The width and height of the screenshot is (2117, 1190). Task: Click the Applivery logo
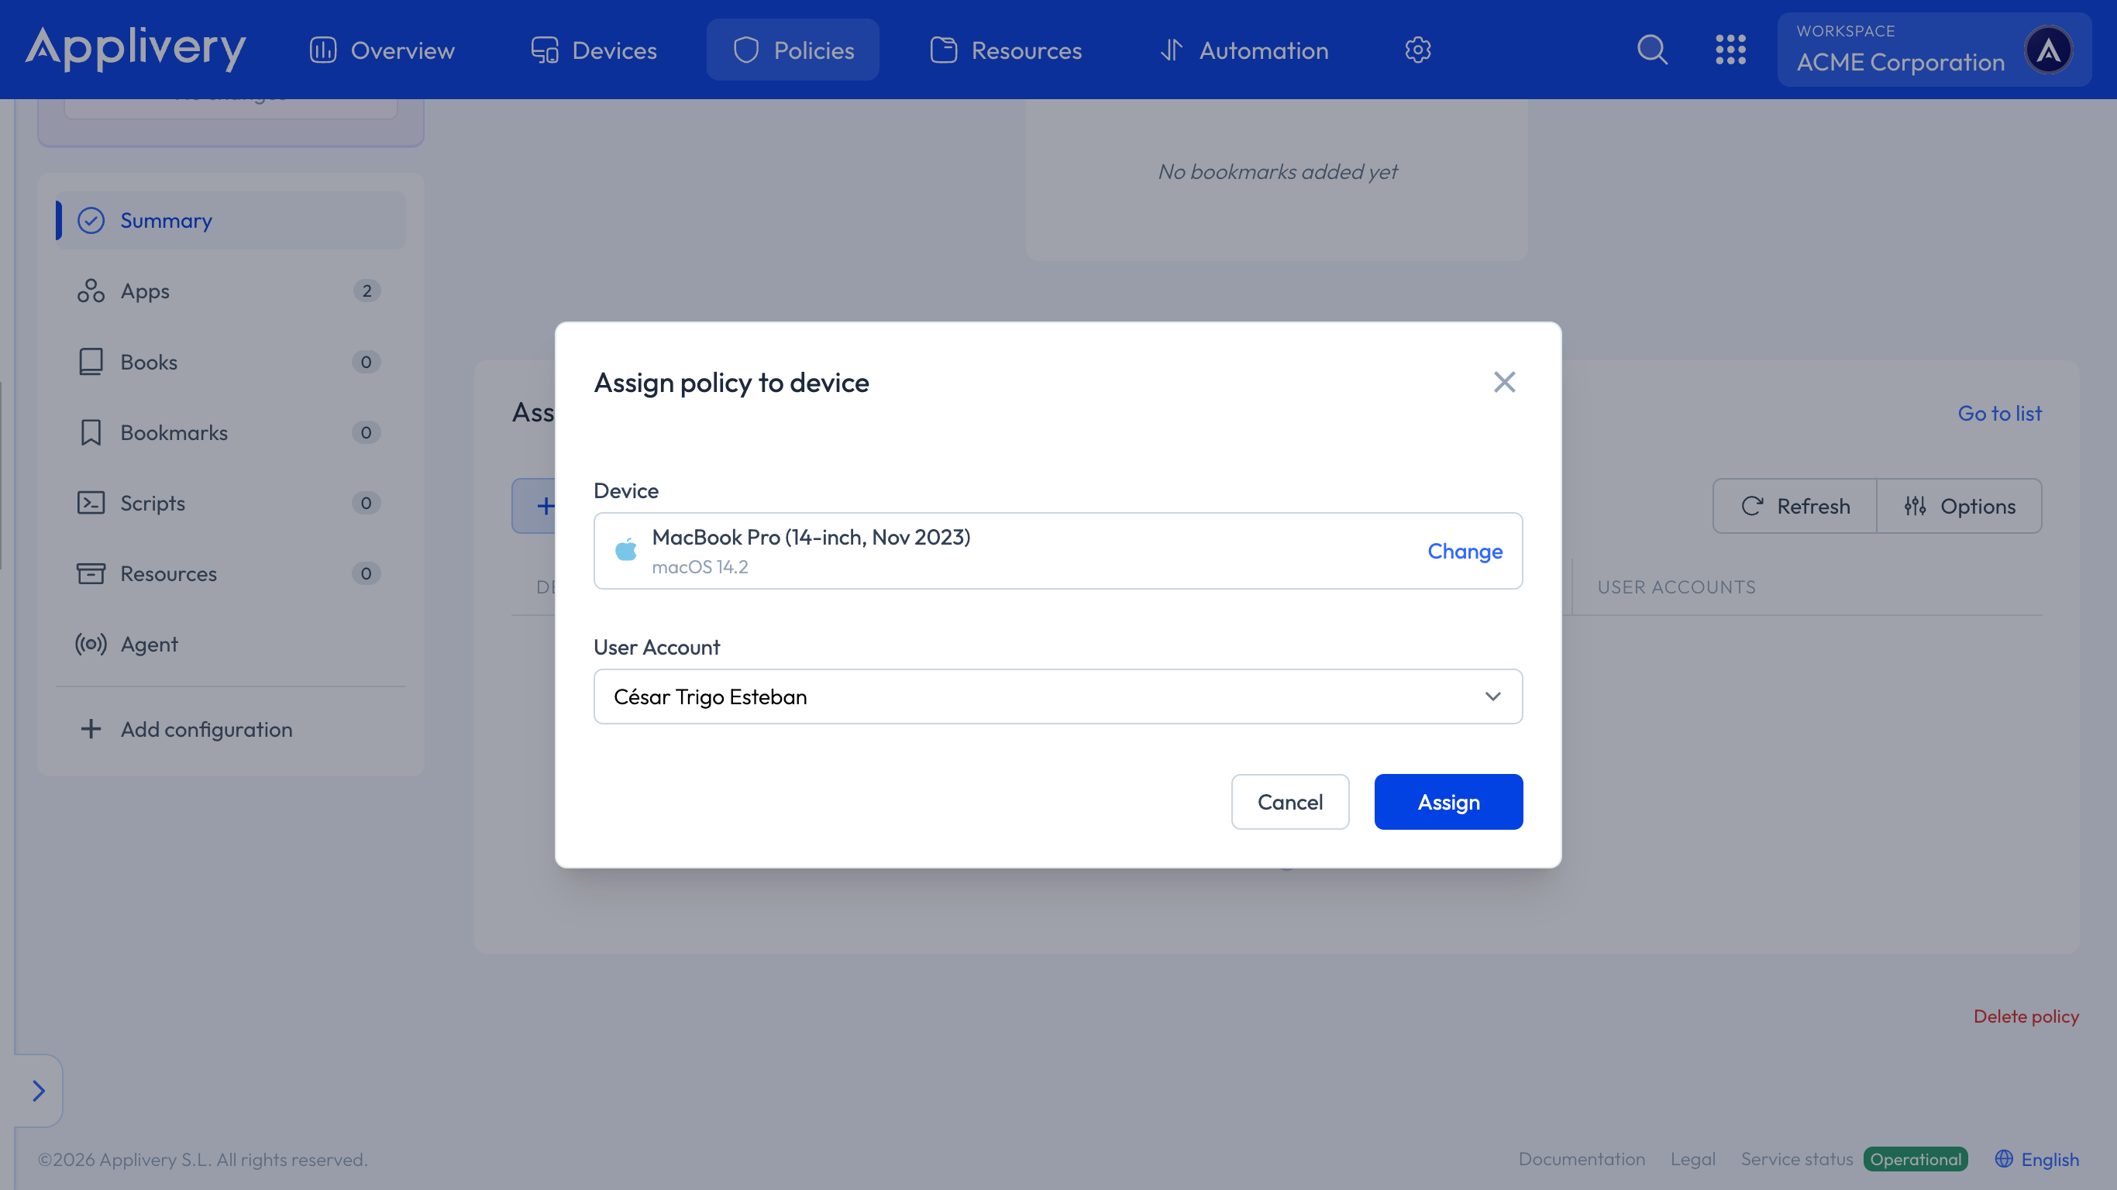pos(136,49)
